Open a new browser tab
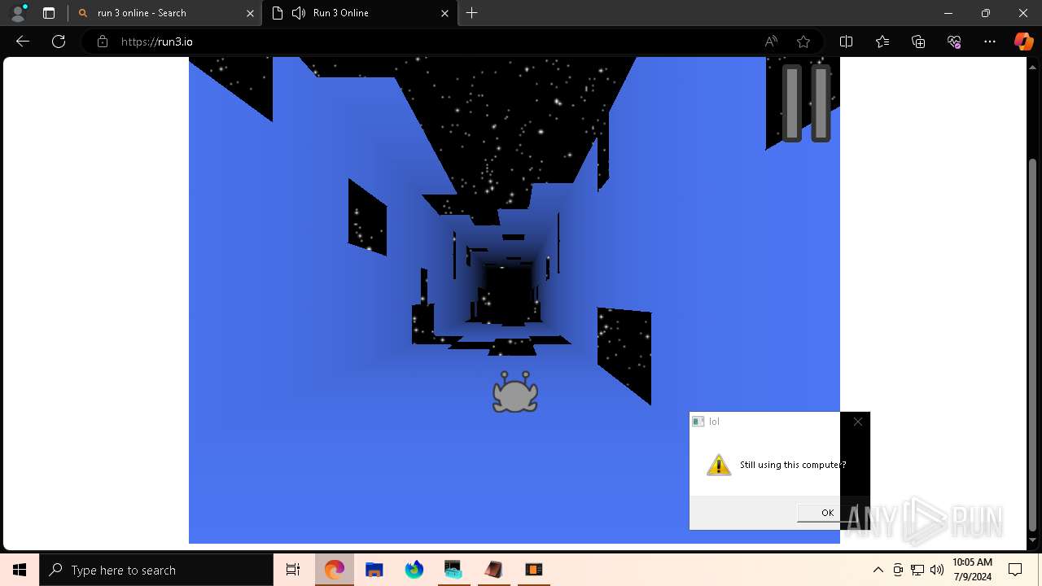Screen dimensions: 1042x586 click(471, 13)
